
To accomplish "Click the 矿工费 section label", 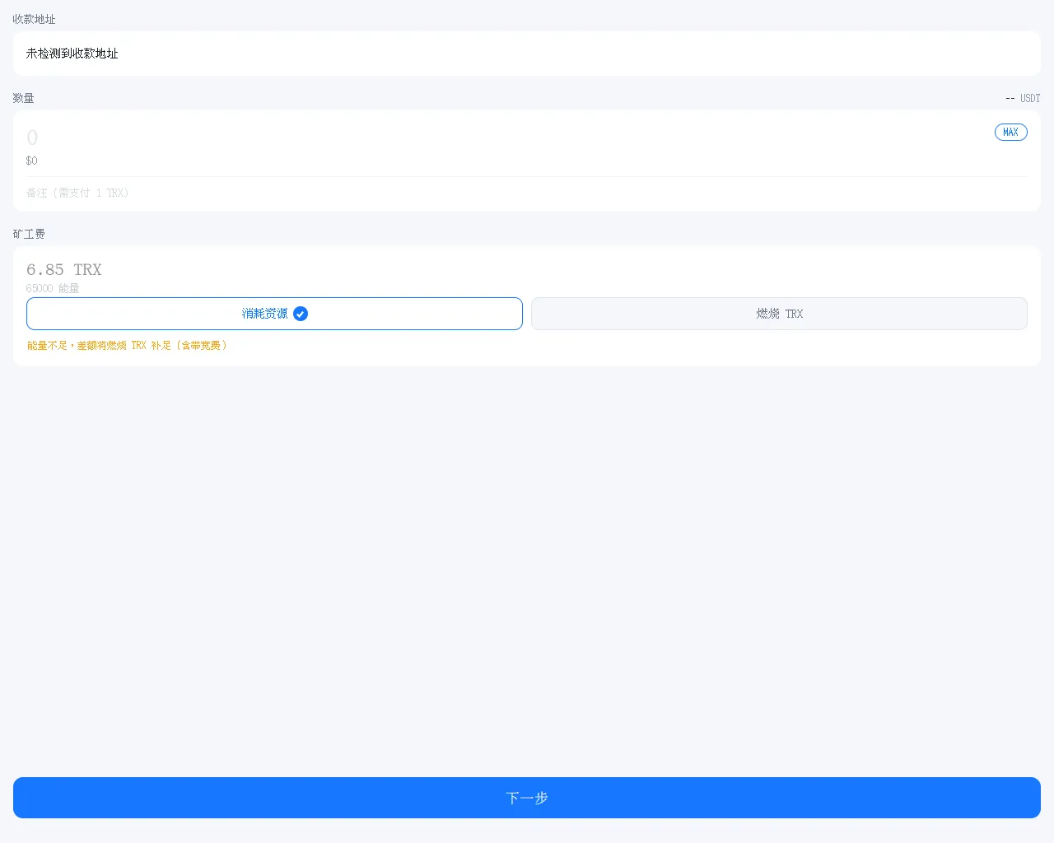I will coord(29,234).
